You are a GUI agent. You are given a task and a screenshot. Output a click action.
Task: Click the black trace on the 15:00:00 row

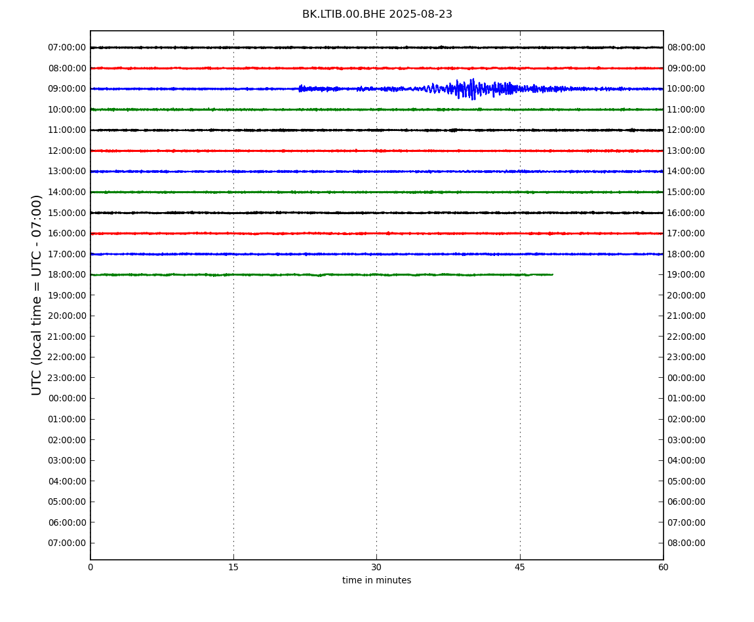click(x=376, y=213)
